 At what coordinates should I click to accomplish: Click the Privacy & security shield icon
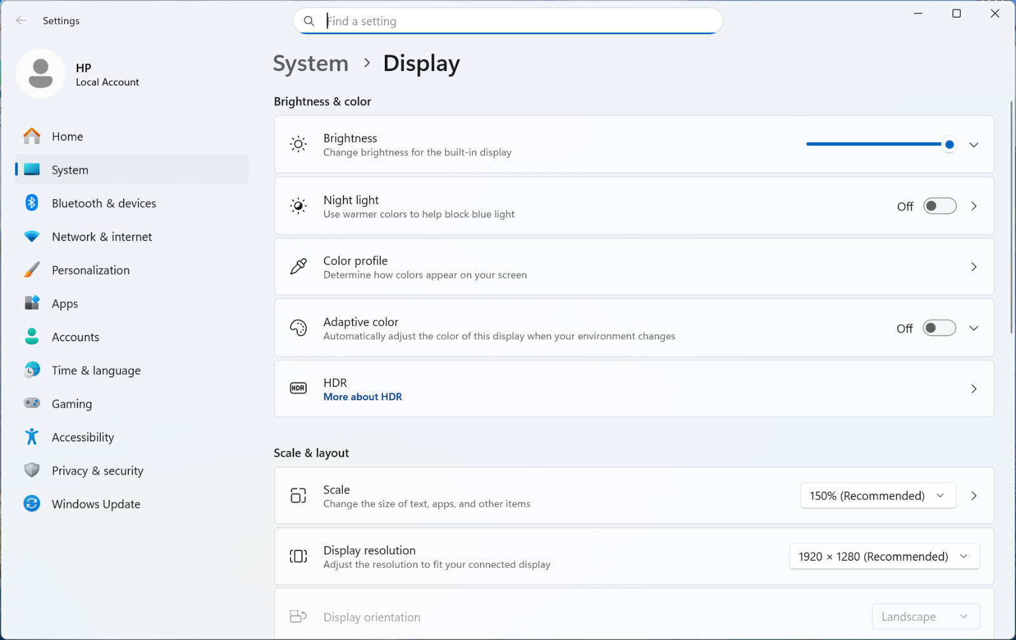(x=32, y=471)
